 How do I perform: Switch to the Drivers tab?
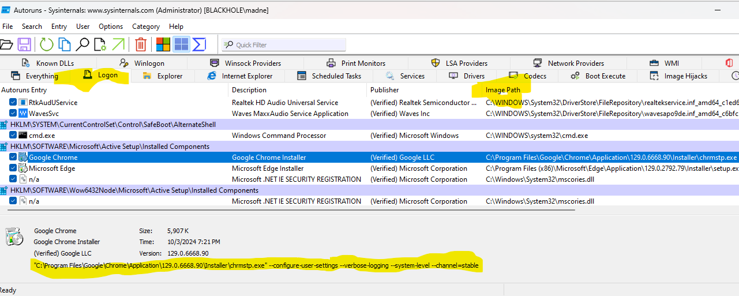(x=467, y=76)
